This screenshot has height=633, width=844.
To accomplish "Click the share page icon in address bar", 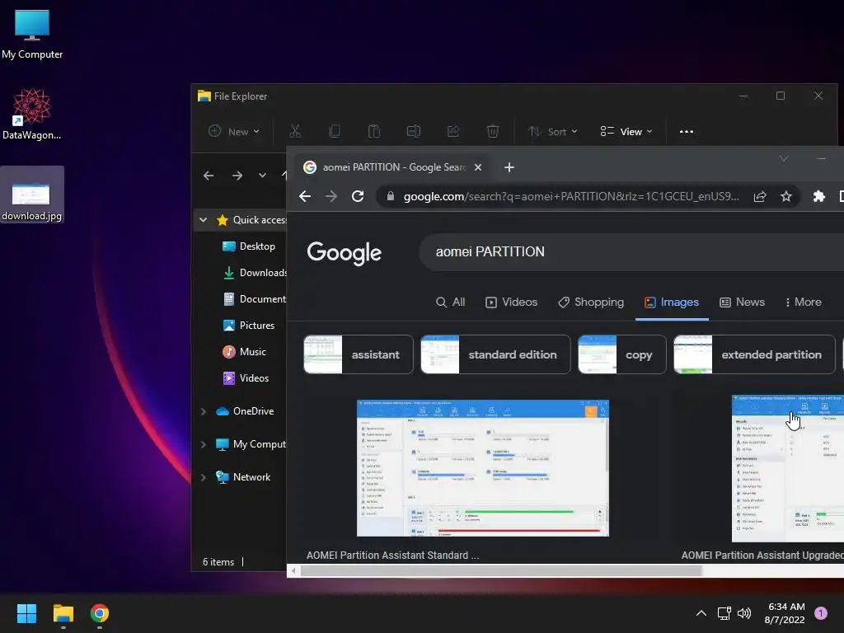I will coord(759,196).
